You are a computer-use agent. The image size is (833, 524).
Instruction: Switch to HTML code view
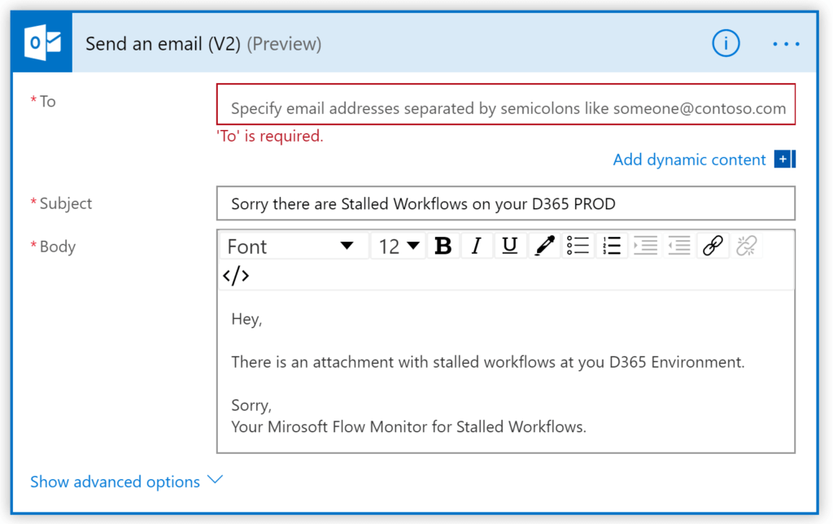coord(236,276)
